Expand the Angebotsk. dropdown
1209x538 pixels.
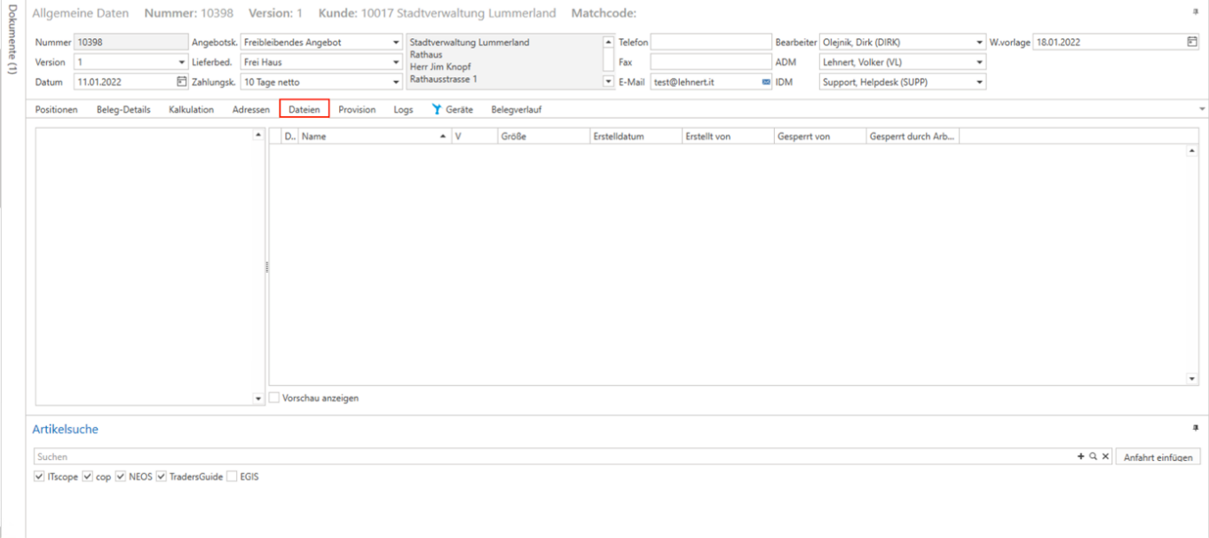pos(396,42)
